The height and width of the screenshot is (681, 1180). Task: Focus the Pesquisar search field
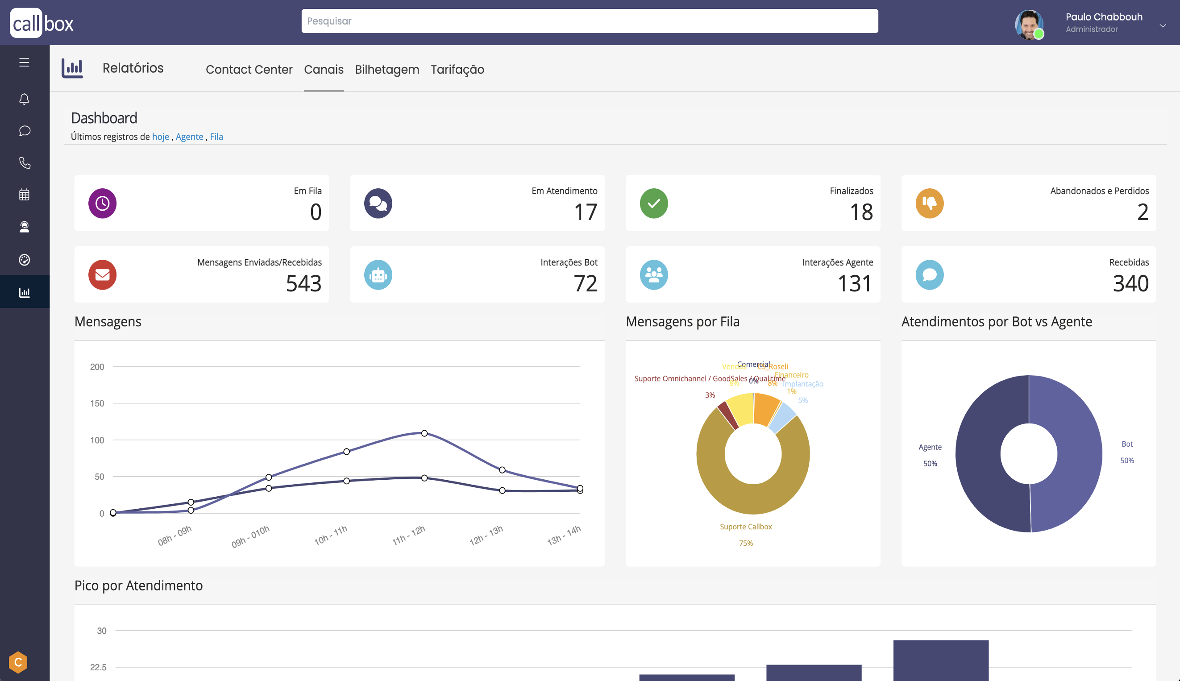point(589,21)
